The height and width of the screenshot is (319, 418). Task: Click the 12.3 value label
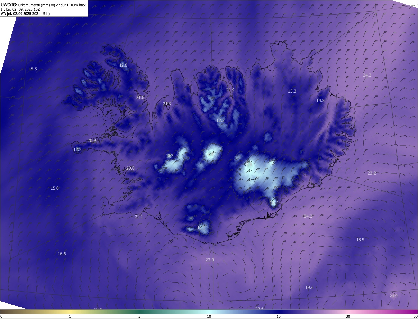tap(77, 149)
